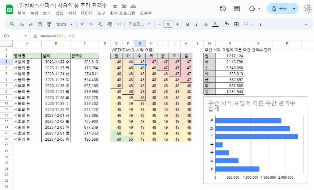Viewport: 314px width, 190px height.
Task: Toggle italic formatting
Action: point(196,24)
